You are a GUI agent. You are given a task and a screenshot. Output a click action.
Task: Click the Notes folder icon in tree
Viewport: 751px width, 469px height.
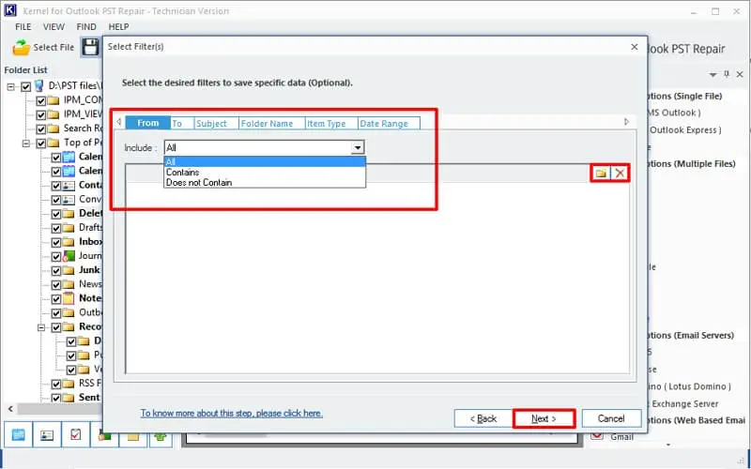69,298
